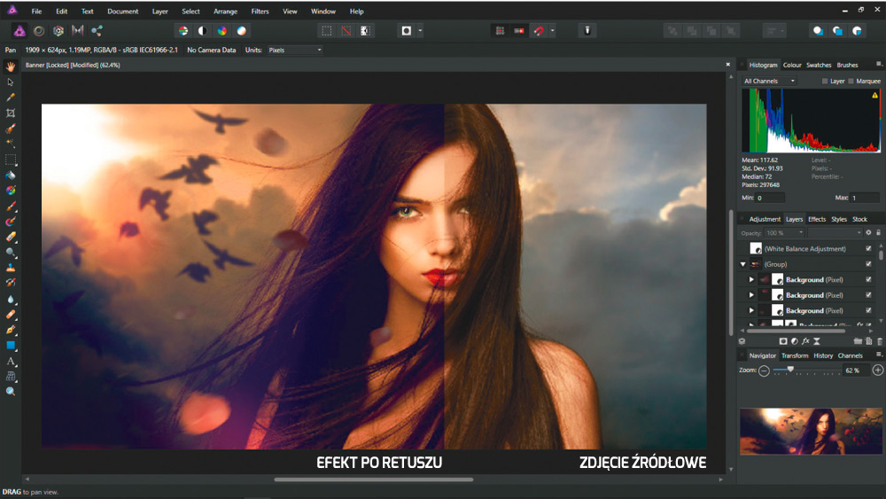Screen dimensions: 886x499
Task: Open the Filters menu
Action: 260,12
